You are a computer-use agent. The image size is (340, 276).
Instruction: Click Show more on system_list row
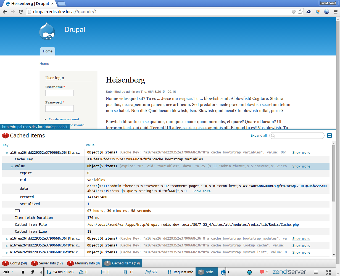[301, 253]
